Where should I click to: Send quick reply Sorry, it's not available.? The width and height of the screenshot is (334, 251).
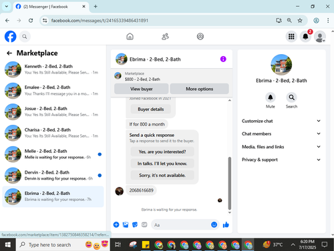(162, 176)
